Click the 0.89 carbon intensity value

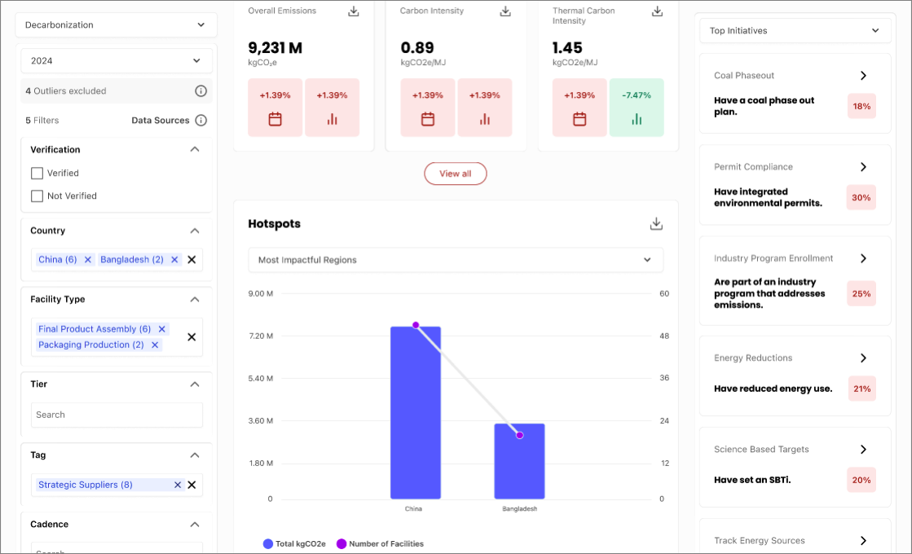point(417,48)
